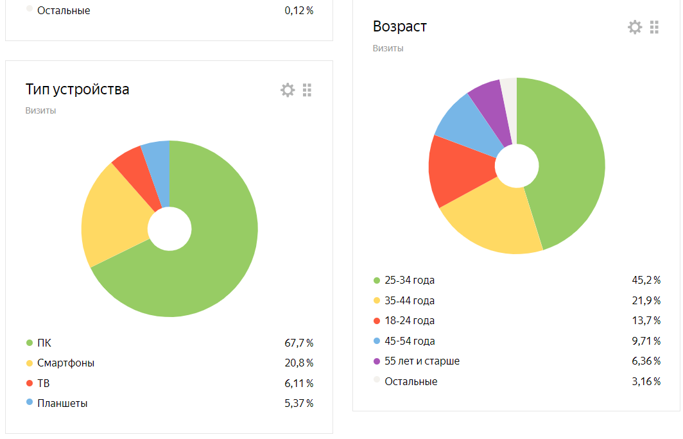This screenshot has height=439, width=683.
Task: Click blue 45-54 slice of age pie
Action: 471,124
